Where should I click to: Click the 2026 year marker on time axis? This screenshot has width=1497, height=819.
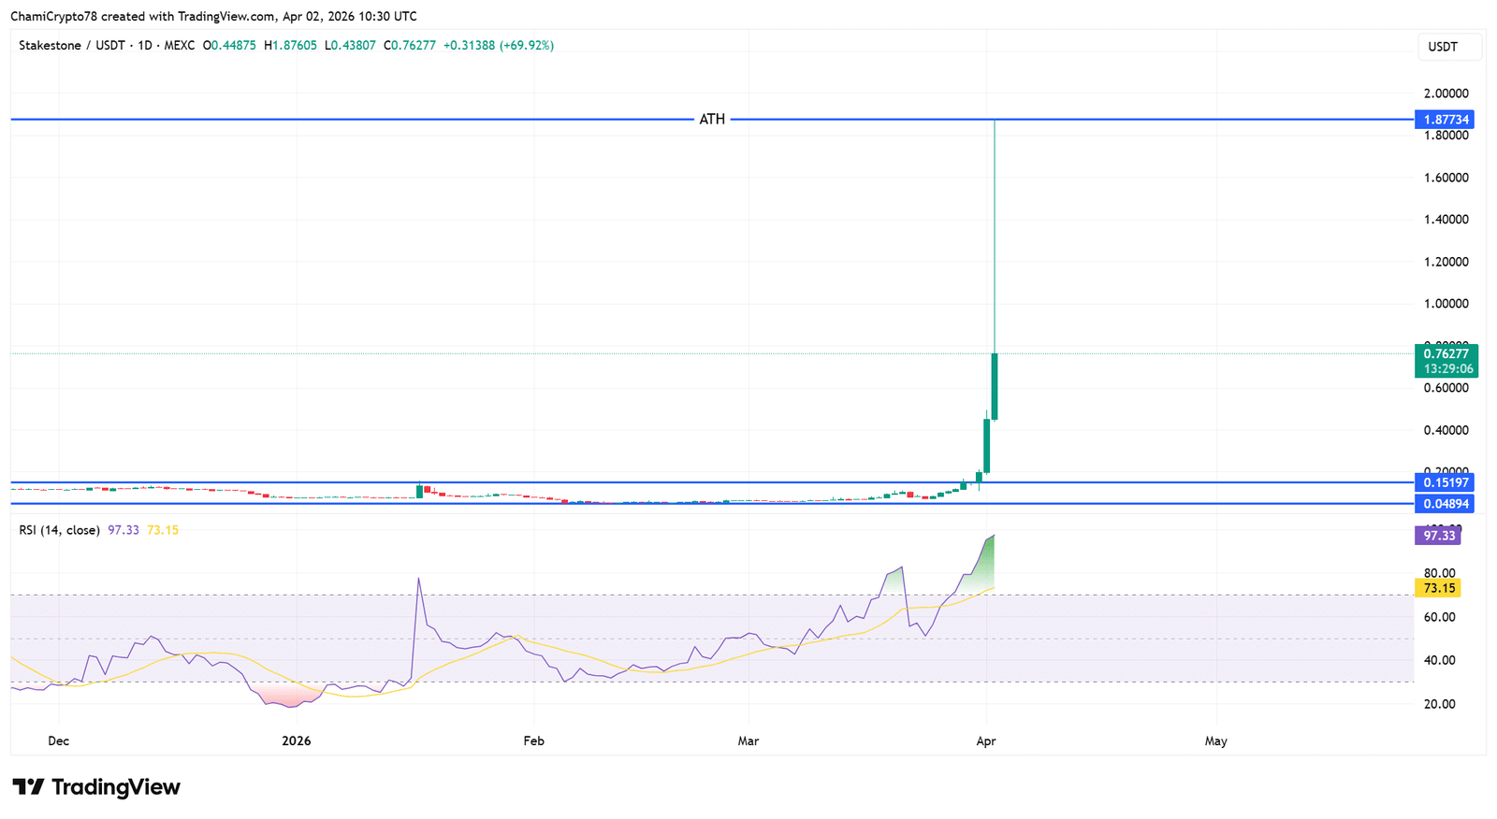coord(296,741)
